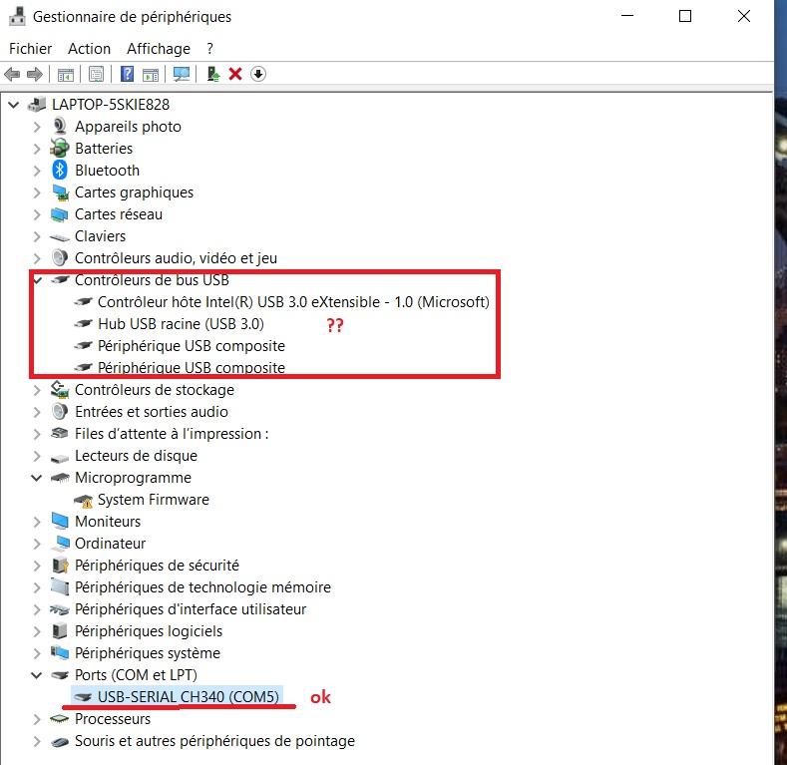Click the red X uninstall device icon

pyautogui.click(x=234, y=74)
